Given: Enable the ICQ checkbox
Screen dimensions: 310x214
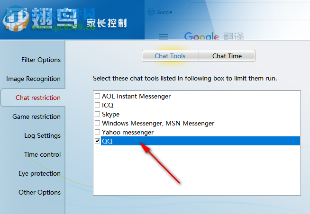Looking at the screenshot, I should 97,105.
